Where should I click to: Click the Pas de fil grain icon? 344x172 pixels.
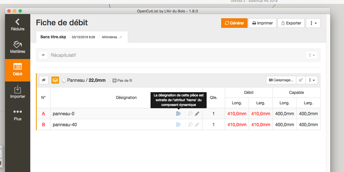click(x=114, y=80)
